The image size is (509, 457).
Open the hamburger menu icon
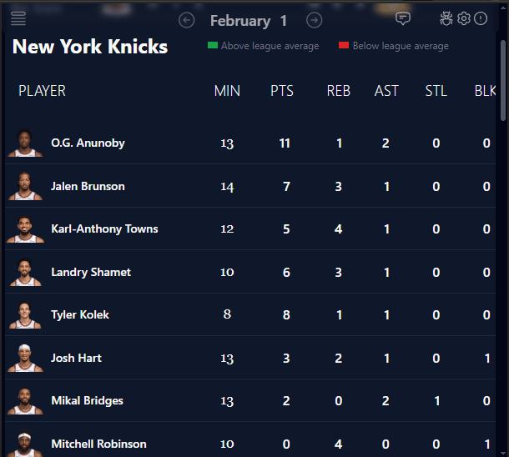(x=18, y=18)
